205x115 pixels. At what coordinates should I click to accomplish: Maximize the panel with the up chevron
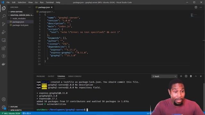tap(196, 76)
